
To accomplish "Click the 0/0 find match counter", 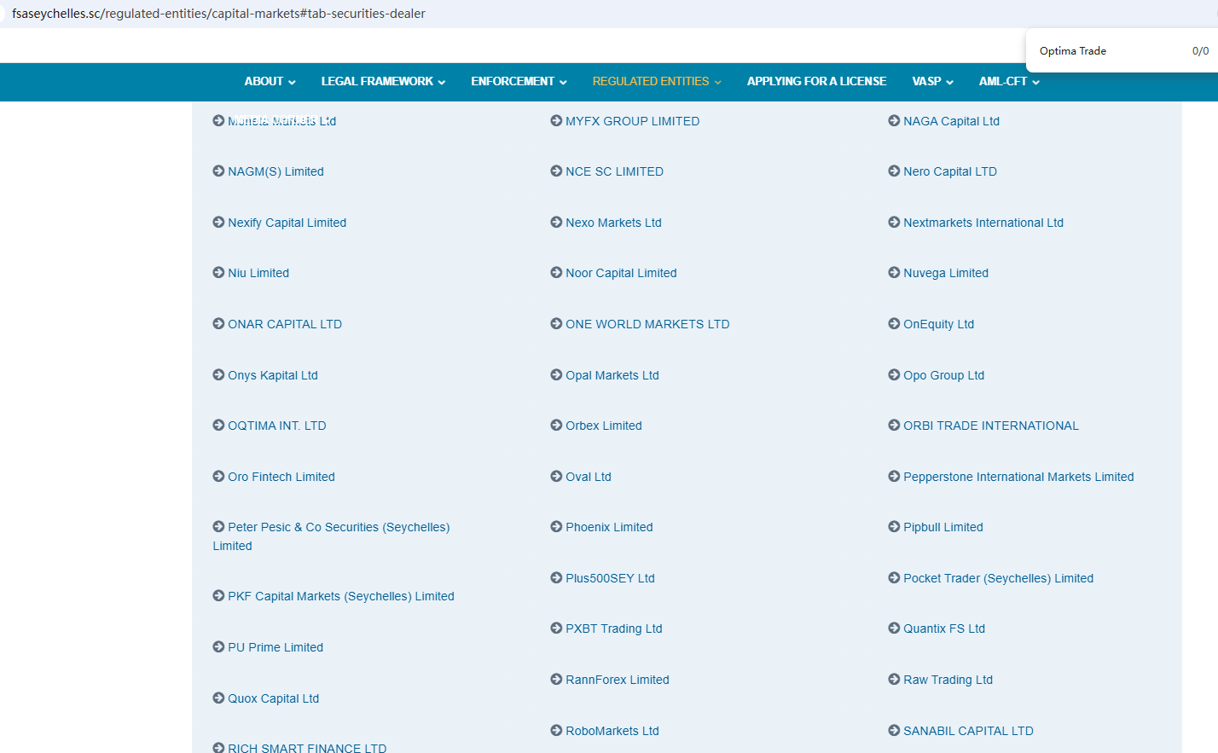I will [1200, 51].
